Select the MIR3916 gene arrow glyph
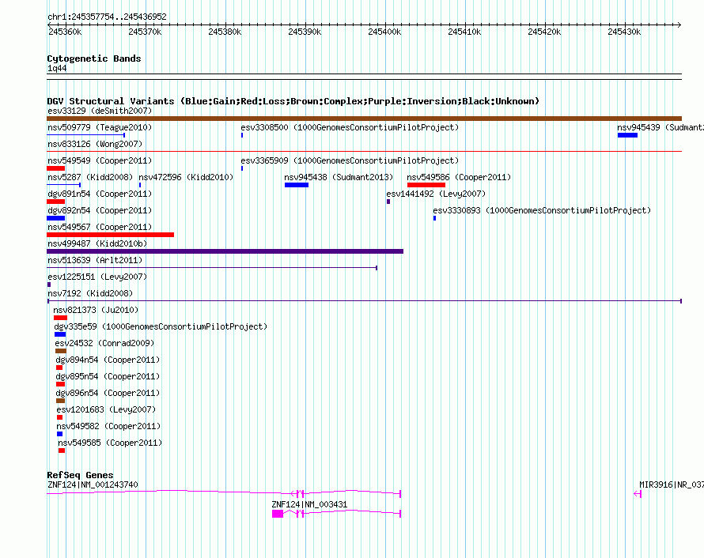Image resolution: width=704 pixels, height=558 pixels. (638, 494)
